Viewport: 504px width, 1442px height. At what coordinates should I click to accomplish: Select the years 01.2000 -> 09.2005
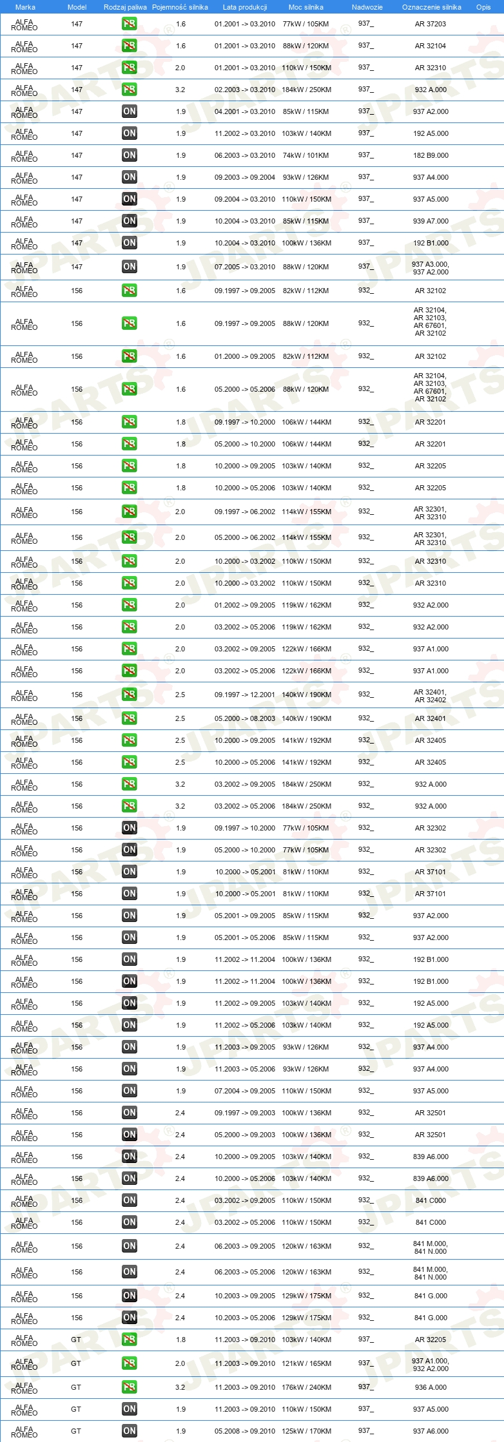click(x=245, y=356)
